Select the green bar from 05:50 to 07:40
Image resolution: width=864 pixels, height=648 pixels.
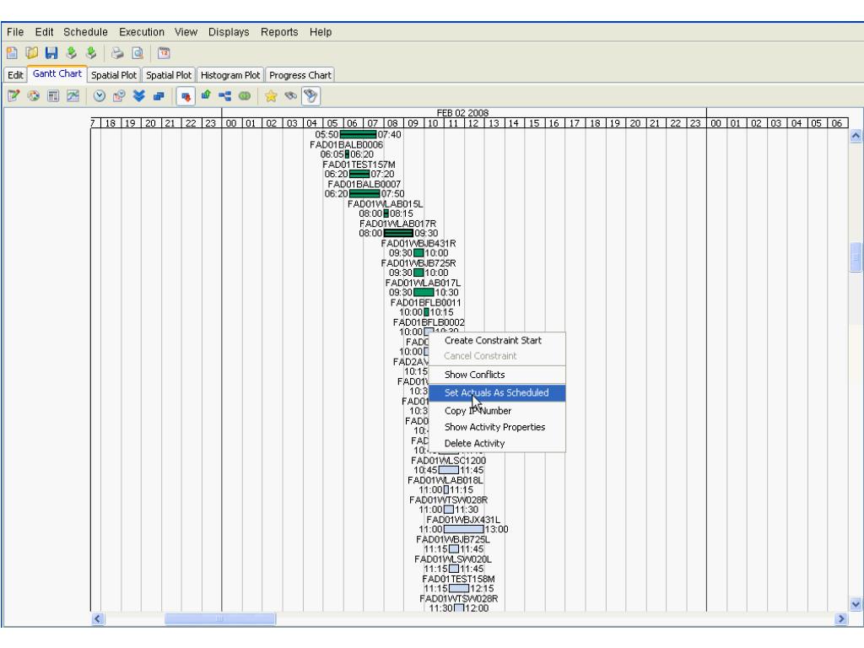(358, 134)
